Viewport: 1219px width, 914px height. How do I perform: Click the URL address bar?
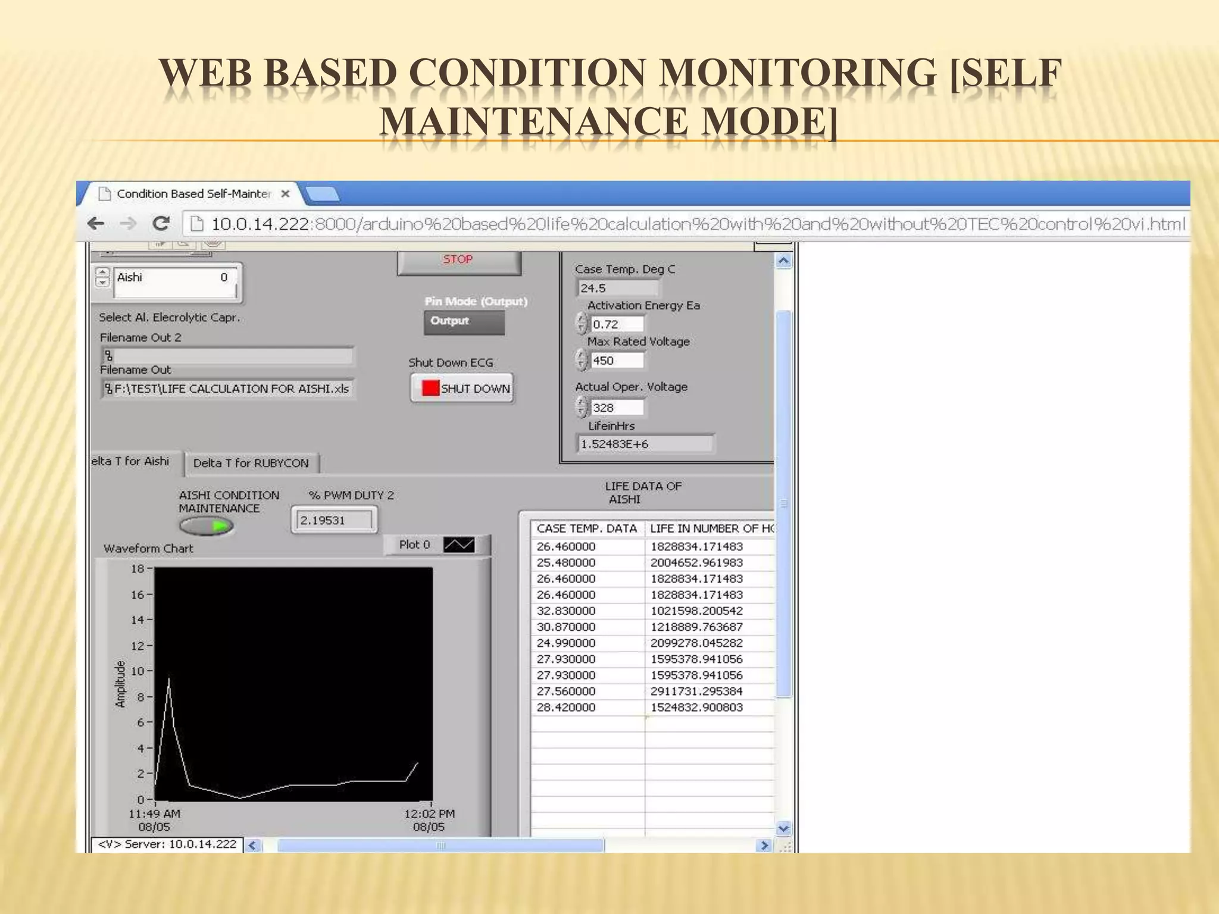pyautogui.click(x=686, y=224)
